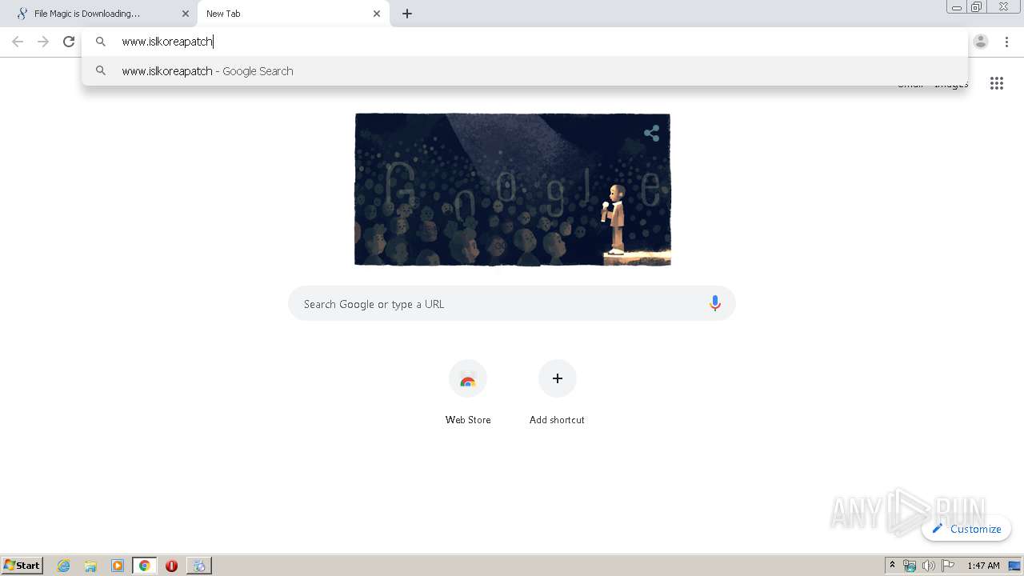Select the Chrome taskbar button

click(x=145, y=566)
